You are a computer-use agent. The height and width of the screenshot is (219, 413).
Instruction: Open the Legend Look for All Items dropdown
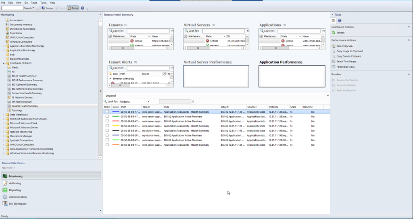(x=148, y=102)
